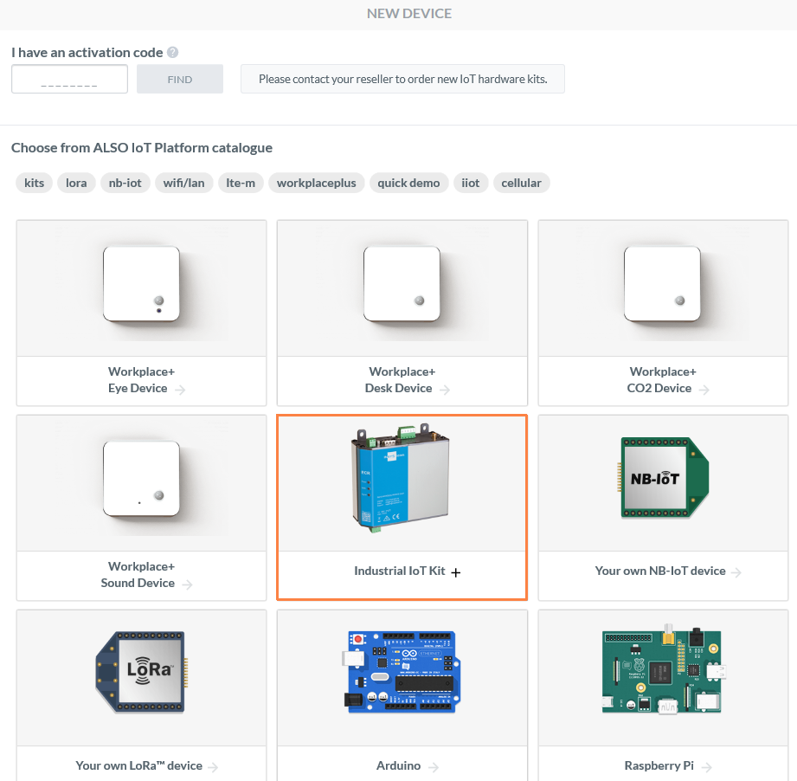Open the Arduino label link
The image size is (797, 781).
(x=398, y=765)
